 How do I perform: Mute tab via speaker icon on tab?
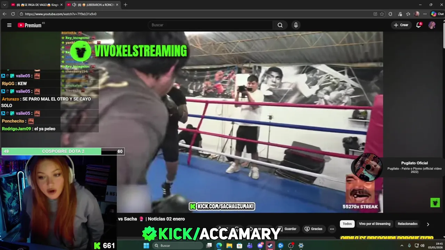tap(74, 5)
